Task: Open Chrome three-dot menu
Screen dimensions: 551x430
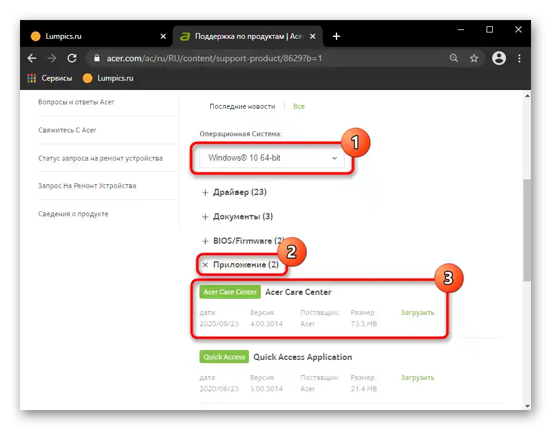Action: (x=519, y=58)
